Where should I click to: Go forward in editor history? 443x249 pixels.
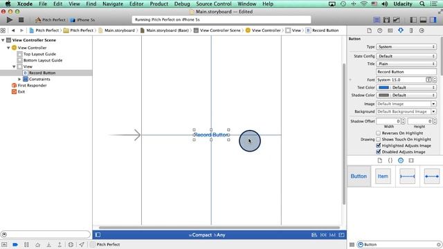point(21,30)
